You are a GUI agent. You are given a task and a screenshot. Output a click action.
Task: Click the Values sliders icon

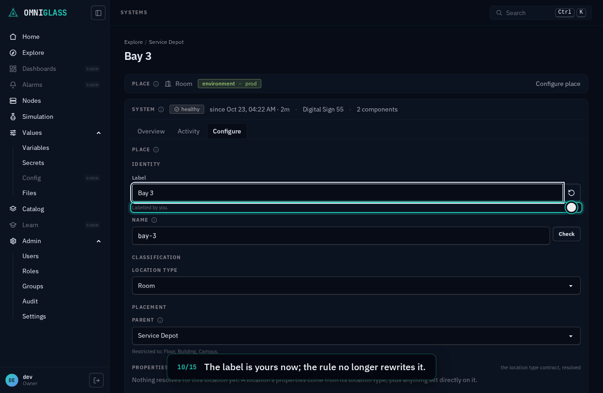pos(13,133)
